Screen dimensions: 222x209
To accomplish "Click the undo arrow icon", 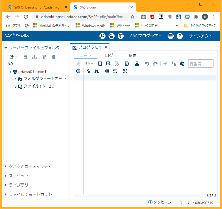I will [x=147, y=64].
